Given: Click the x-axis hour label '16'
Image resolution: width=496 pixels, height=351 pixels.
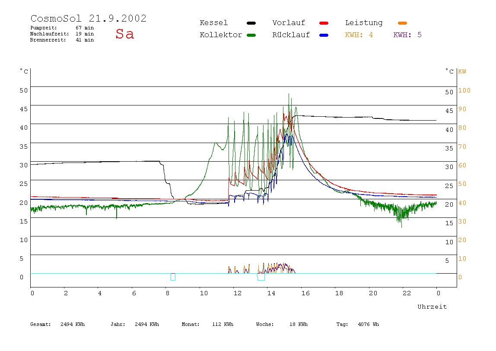Looking at the screenshot, I should [x=305, y=294].
